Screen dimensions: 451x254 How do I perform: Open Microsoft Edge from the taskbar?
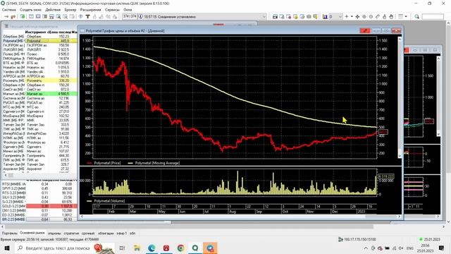click(x=152, y=248)
